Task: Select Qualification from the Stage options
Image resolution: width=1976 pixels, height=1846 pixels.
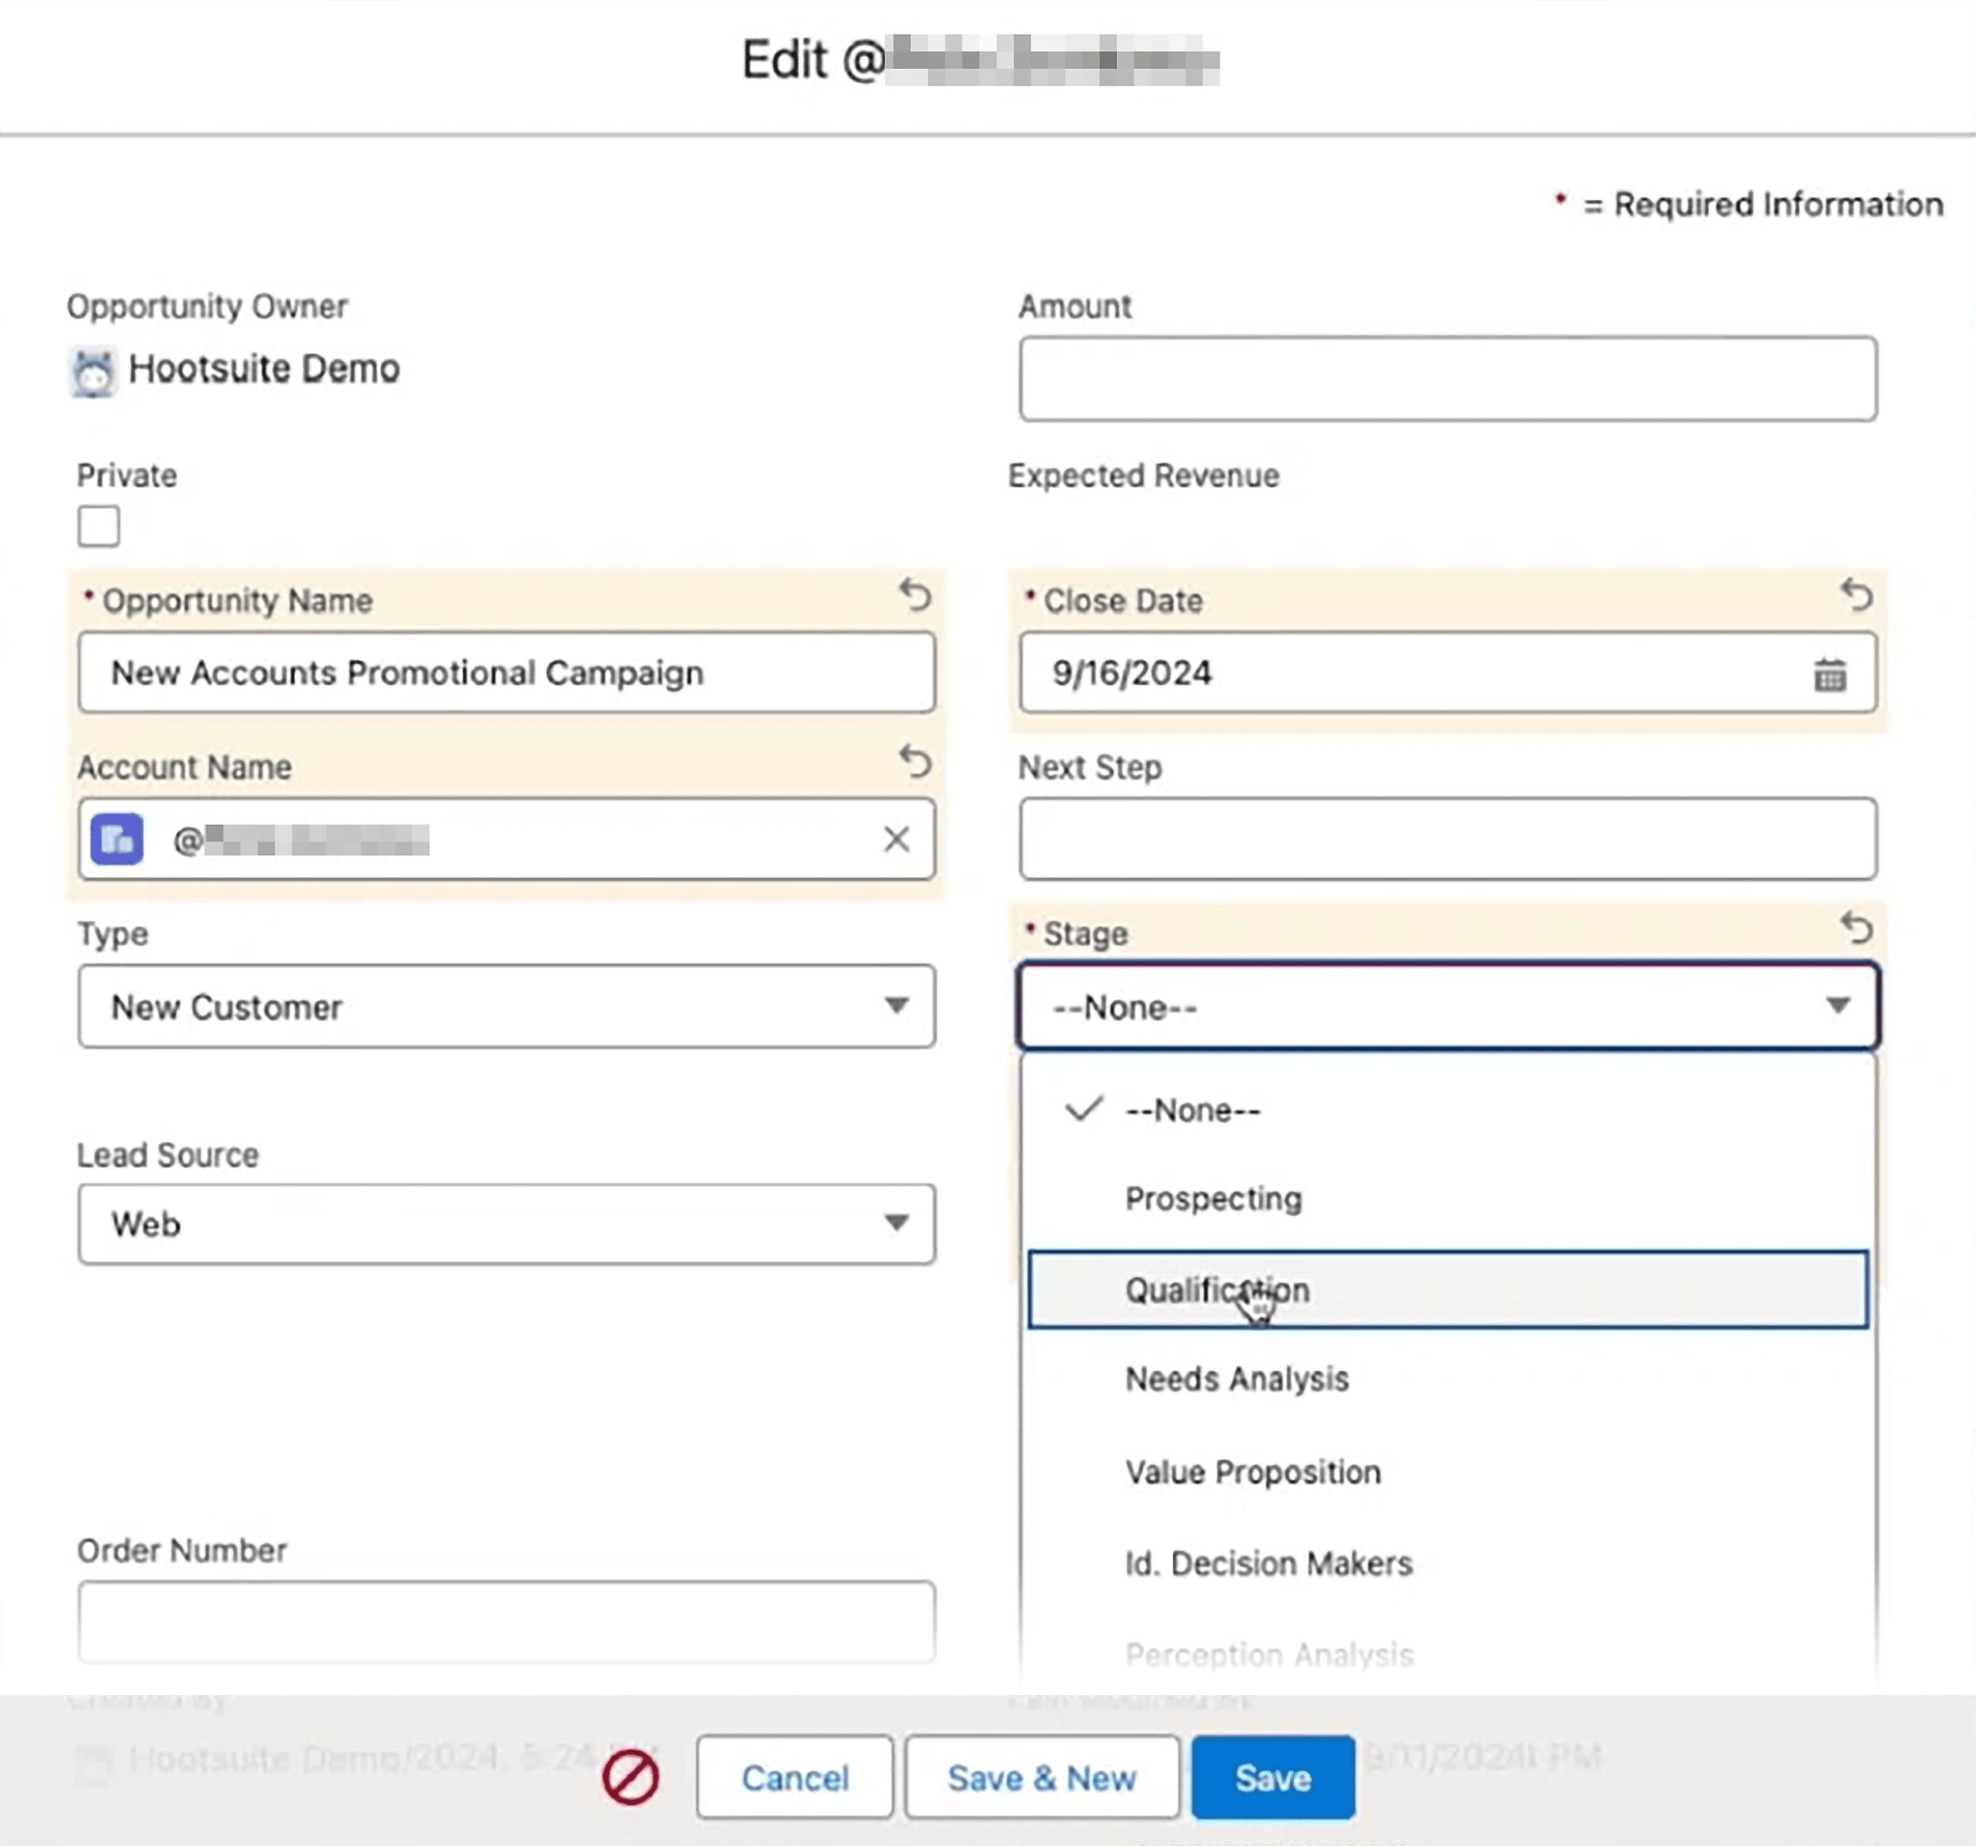Action: (x=1216, y=1290)
